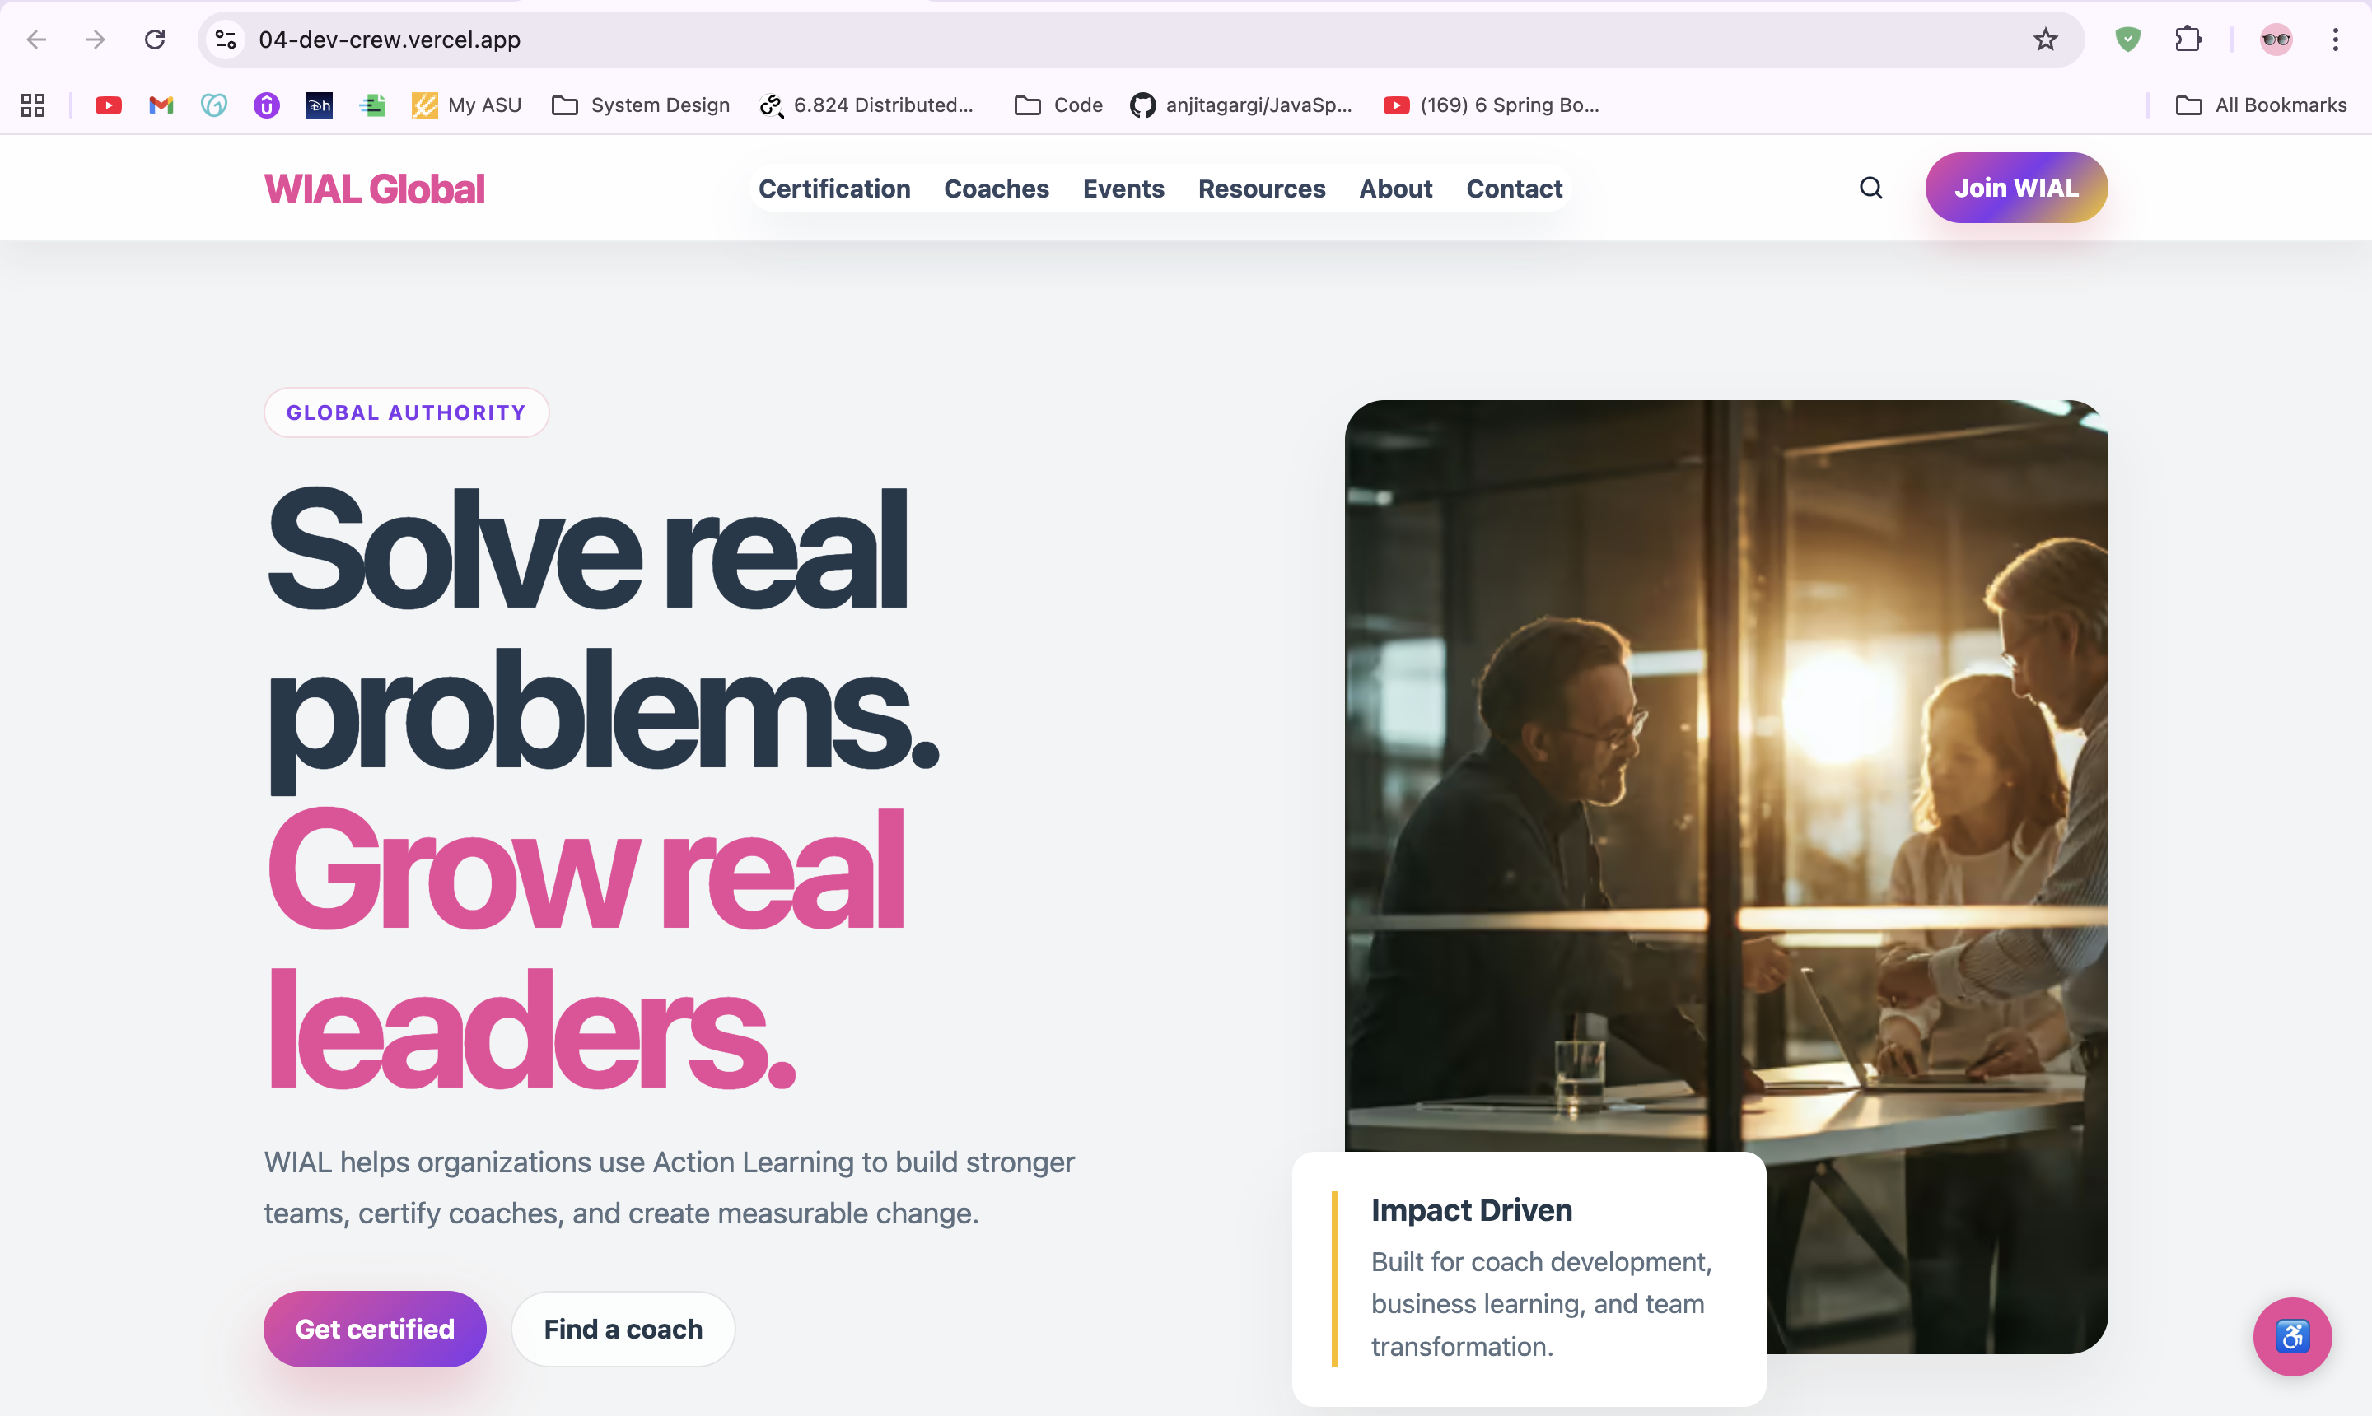Click the green shield extension icon
The image size is (2372, 1416).
click(x=2127, y=40)
